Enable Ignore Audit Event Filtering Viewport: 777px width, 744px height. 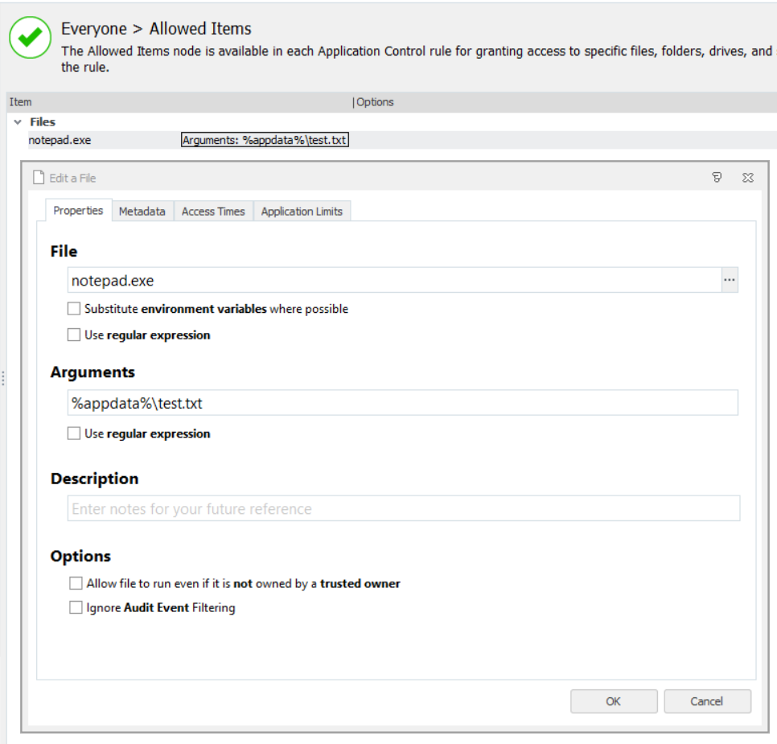coord(76,608)
